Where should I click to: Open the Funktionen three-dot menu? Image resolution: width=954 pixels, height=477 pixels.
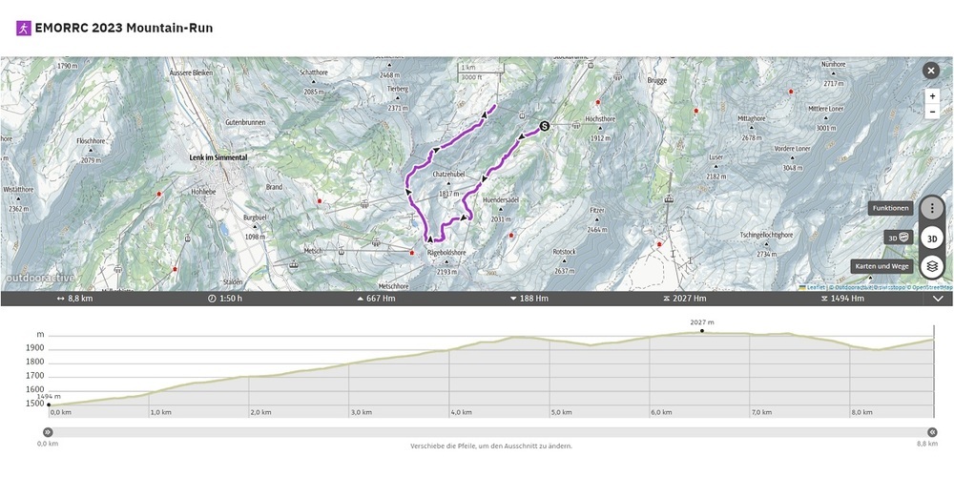931,209
